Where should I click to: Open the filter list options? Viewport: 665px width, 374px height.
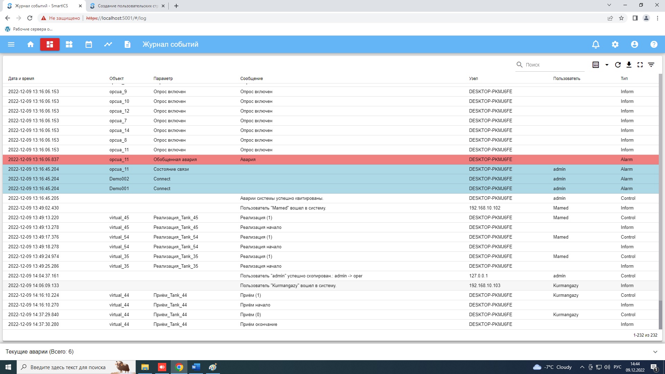(651, 65)
